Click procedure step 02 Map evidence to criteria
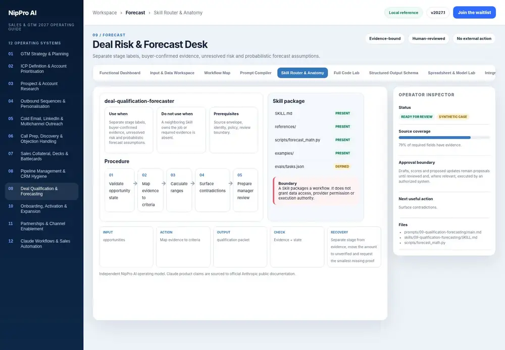Screen dimensions: 505x350 pyautogui.click(x=150, y=190)
